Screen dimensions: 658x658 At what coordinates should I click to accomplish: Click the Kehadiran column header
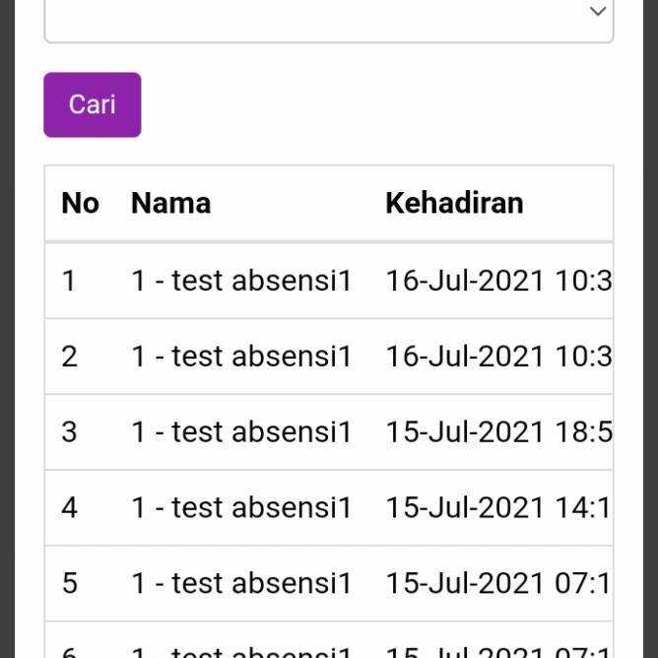tap(454, 203)
